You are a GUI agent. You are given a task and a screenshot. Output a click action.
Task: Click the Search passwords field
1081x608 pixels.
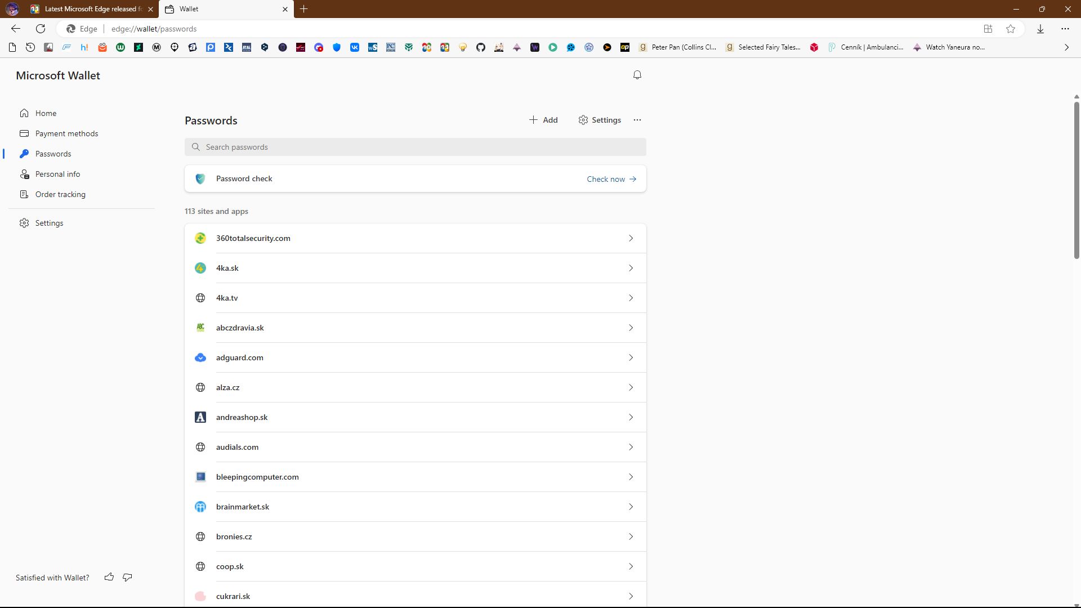(x=416, y=147)
